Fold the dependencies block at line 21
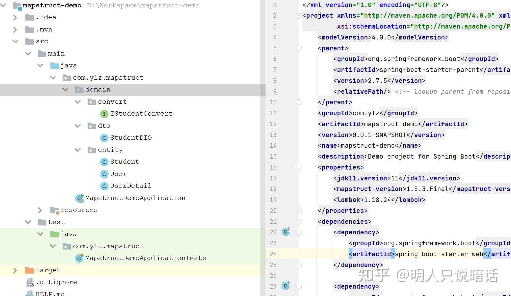Viewport: 511px width, 296px height. [x=299, y=222]
